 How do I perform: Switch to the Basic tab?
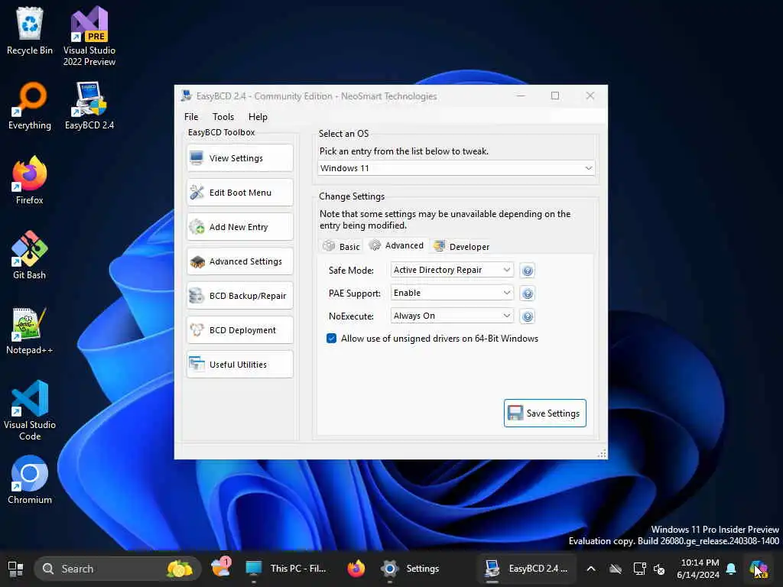point(342,247)
